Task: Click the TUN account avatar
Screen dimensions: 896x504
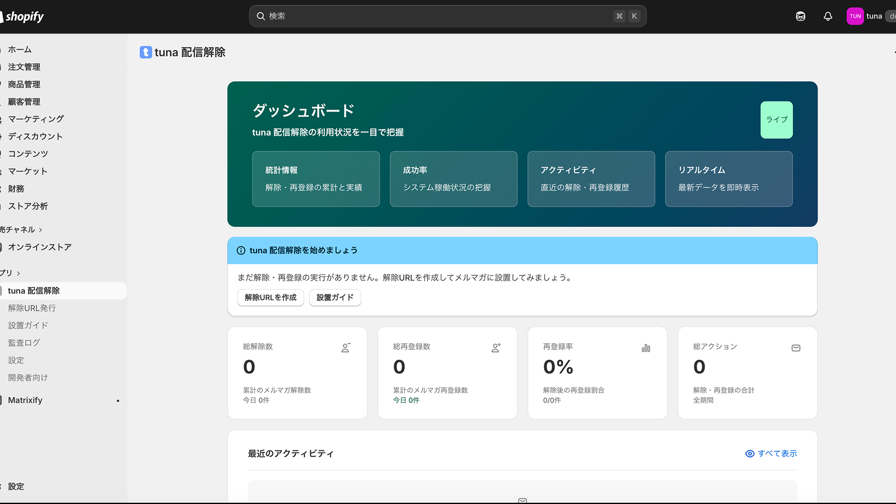Action: tap(855, 16)
